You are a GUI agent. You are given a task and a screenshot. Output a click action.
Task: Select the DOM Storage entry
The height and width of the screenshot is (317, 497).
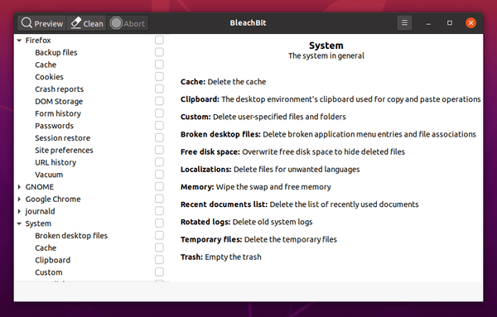tap(59, 101)
